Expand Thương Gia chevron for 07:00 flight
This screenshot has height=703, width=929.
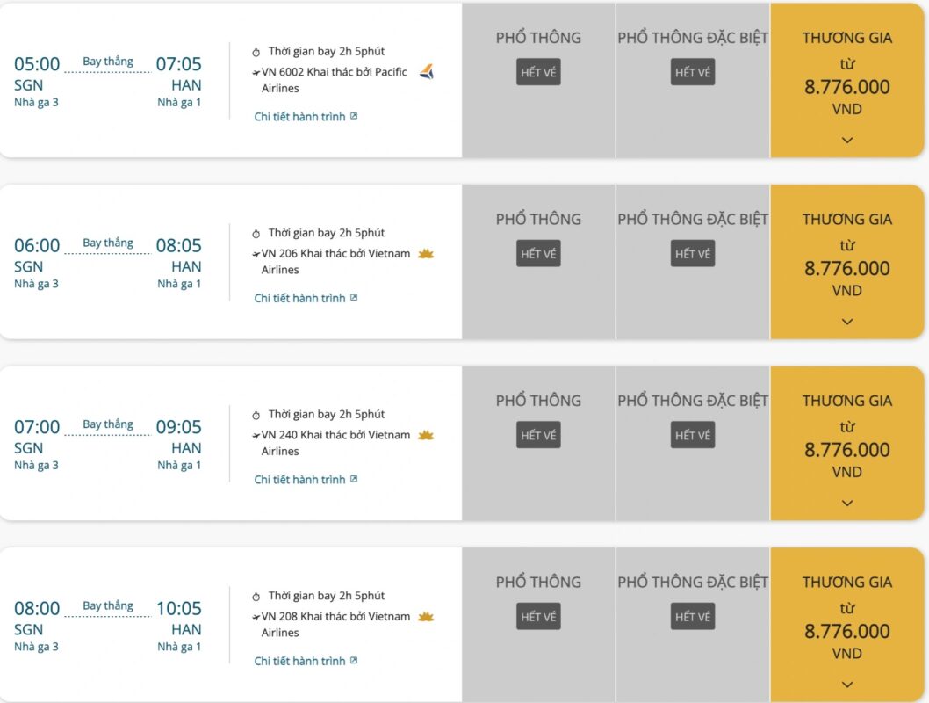(847, 504)
